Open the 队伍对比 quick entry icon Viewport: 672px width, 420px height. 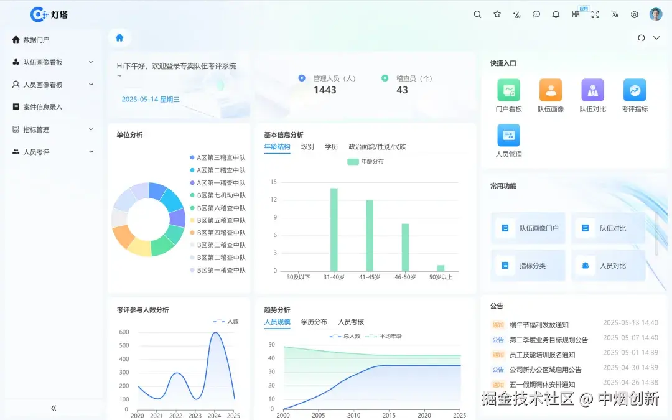pyautogui.click(x=592, y=91)
